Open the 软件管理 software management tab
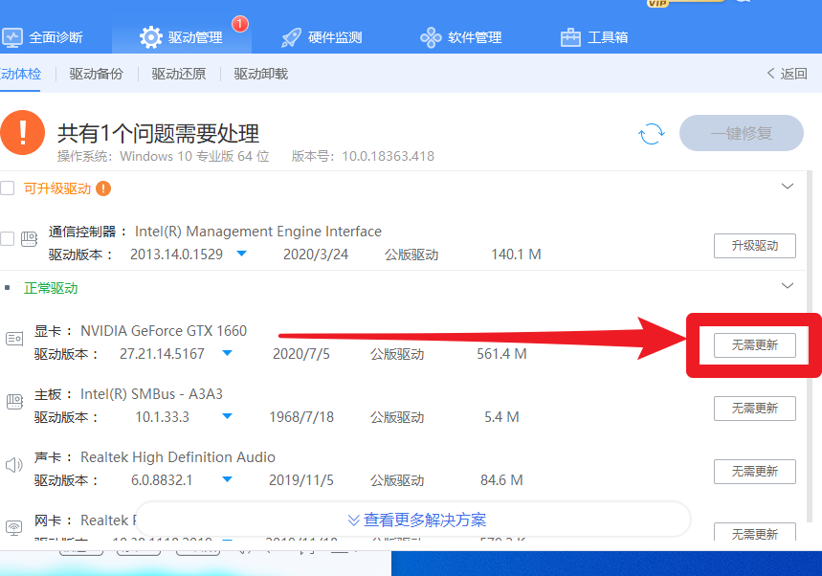Screen dimensions: 822x576 pos(461,37)
